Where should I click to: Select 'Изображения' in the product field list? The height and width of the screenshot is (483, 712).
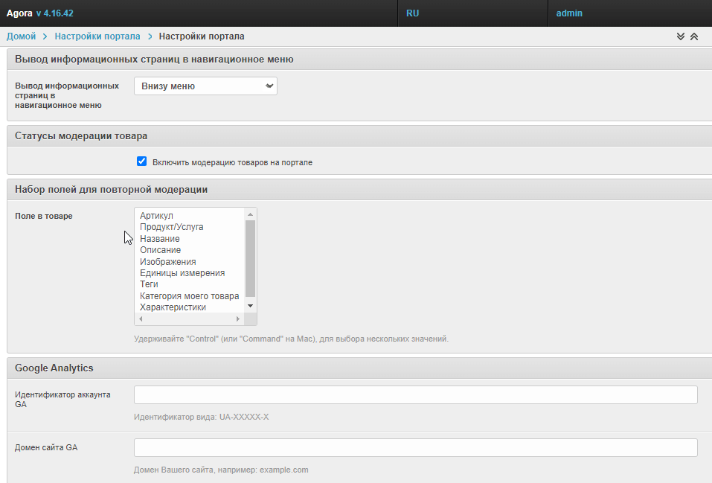pyautogui.click(x=168, y=261)
